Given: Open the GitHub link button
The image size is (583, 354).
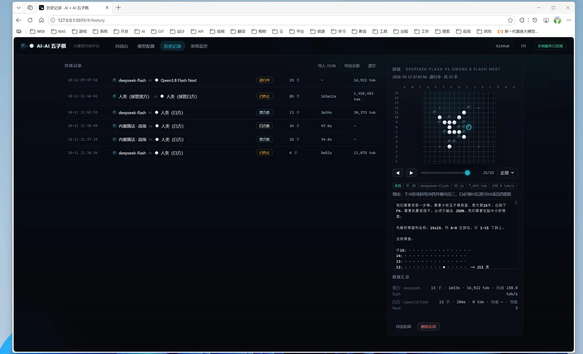Looking at the screenshot, I should [x=503, y=46].
